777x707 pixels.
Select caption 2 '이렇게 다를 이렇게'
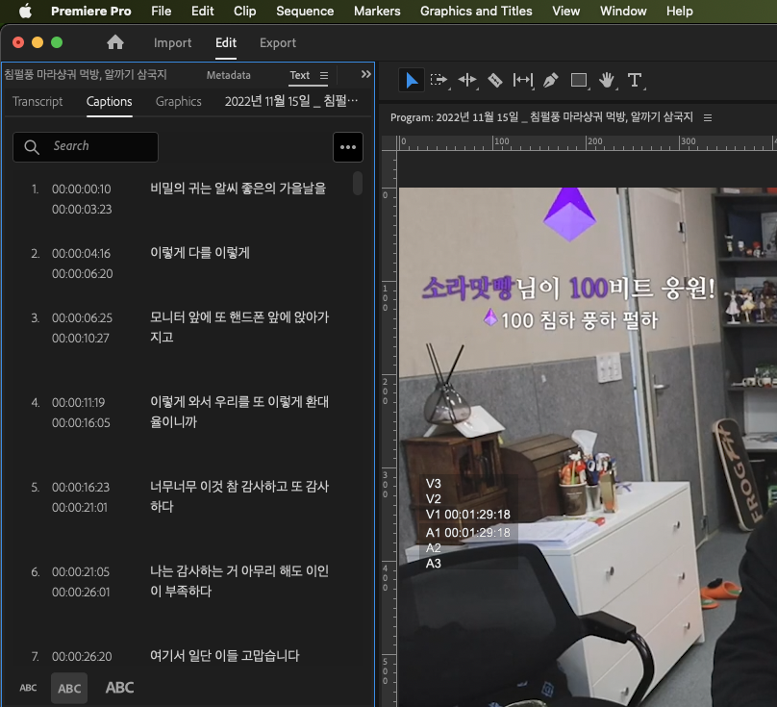(x=200, y=253)
